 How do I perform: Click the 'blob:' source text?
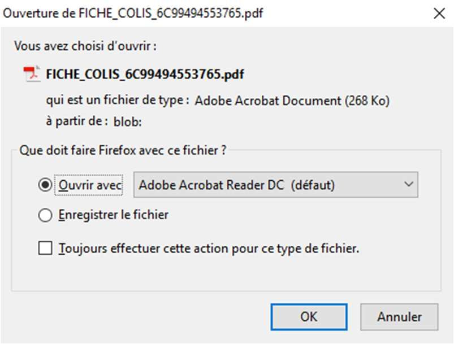(x=128, y=122)
